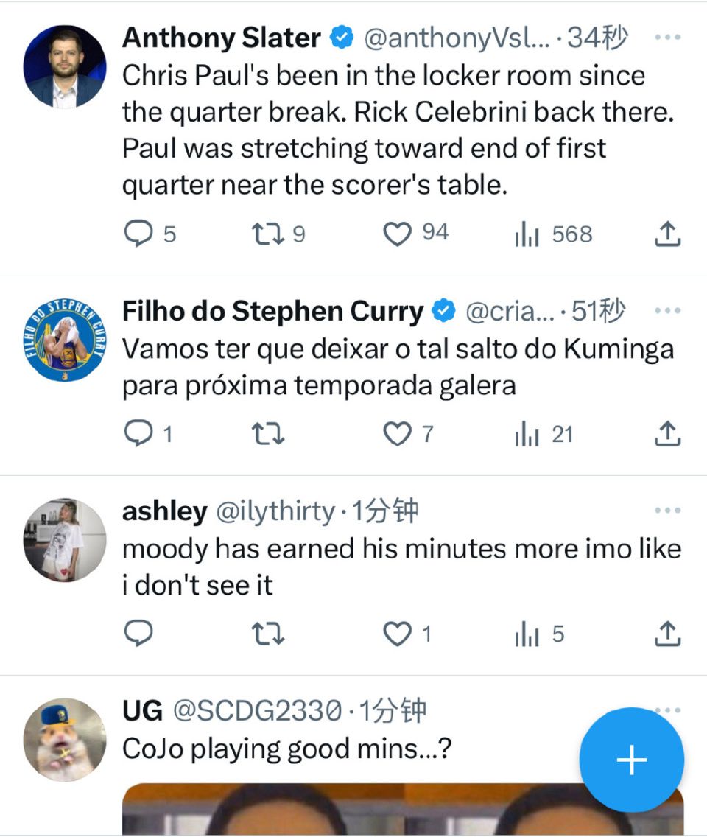Open UG's hamster avatar profile
The width and height of the screenshot is (707, 837).
pyautogui.click(x=65, y=740)
